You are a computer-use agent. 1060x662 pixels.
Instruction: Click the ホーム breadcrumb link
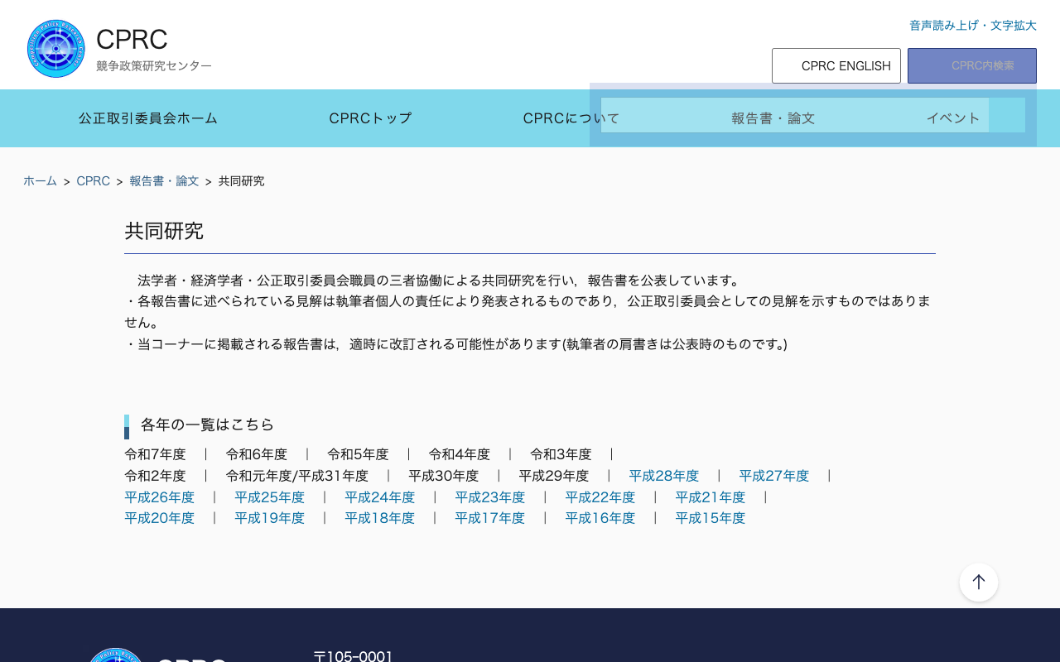click(x=40, y=181)
